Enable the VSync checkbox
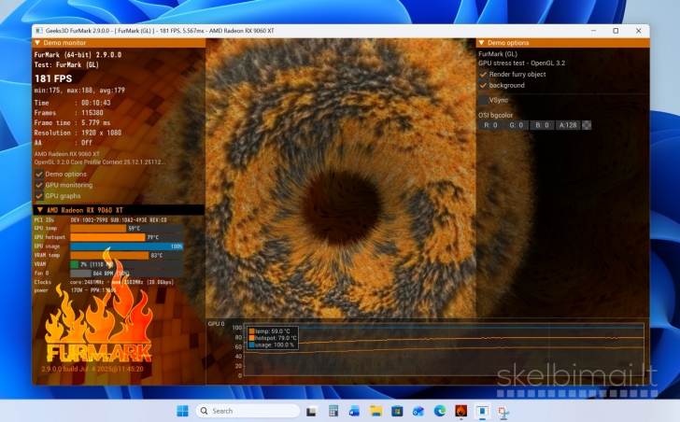The width and height of the screenshot is (680, 422). coord(483,99)
